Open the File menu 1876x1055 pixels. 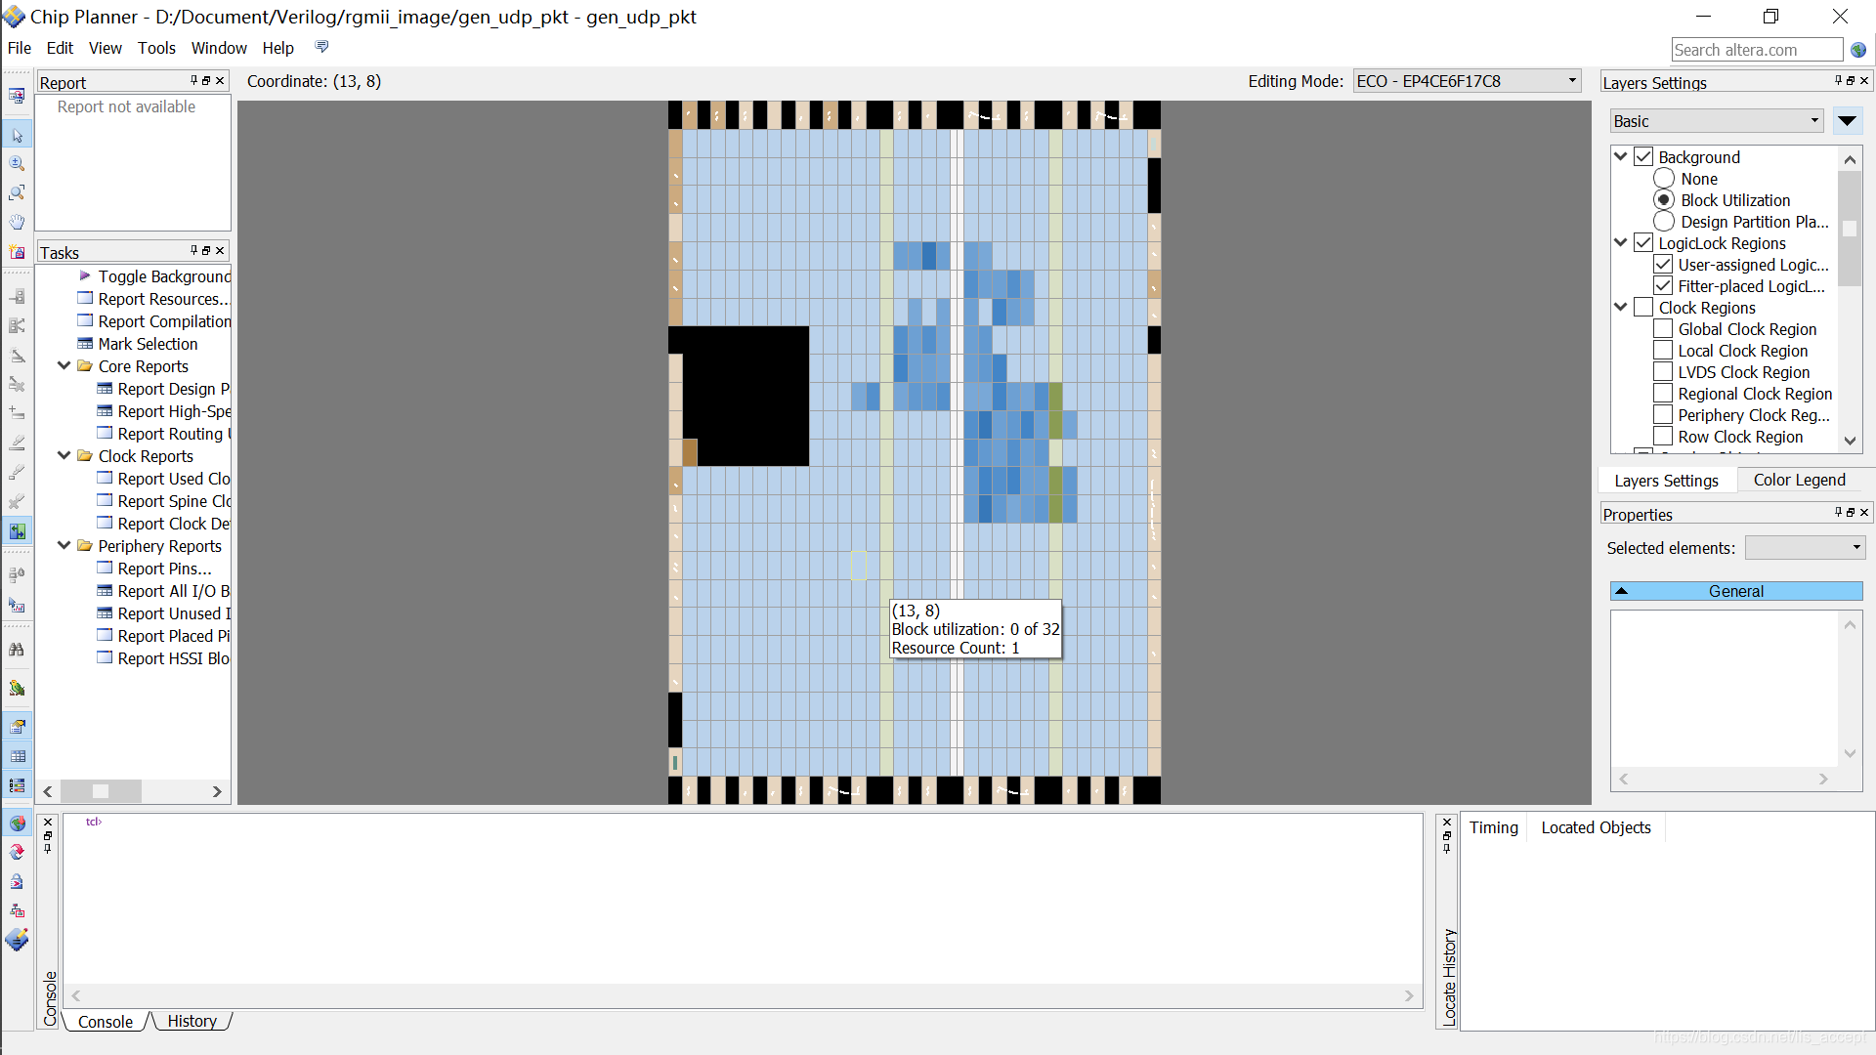20,48
